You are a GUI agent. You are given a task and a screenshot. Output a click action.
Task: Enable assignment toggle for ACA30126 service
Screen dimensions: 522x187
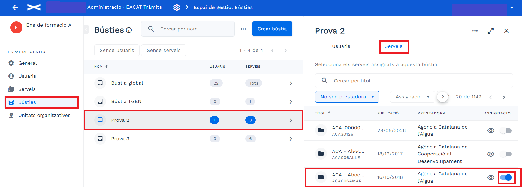tap(506, 131)
